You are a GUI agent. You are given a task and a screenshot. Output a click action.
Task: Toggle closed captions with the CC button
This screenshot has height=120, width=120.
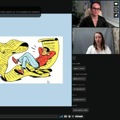point(65,116)
